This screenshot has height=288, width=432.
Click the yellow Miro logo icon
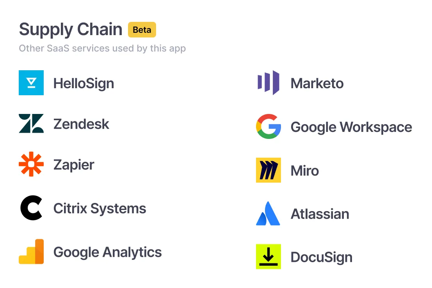tap(268, 171)
